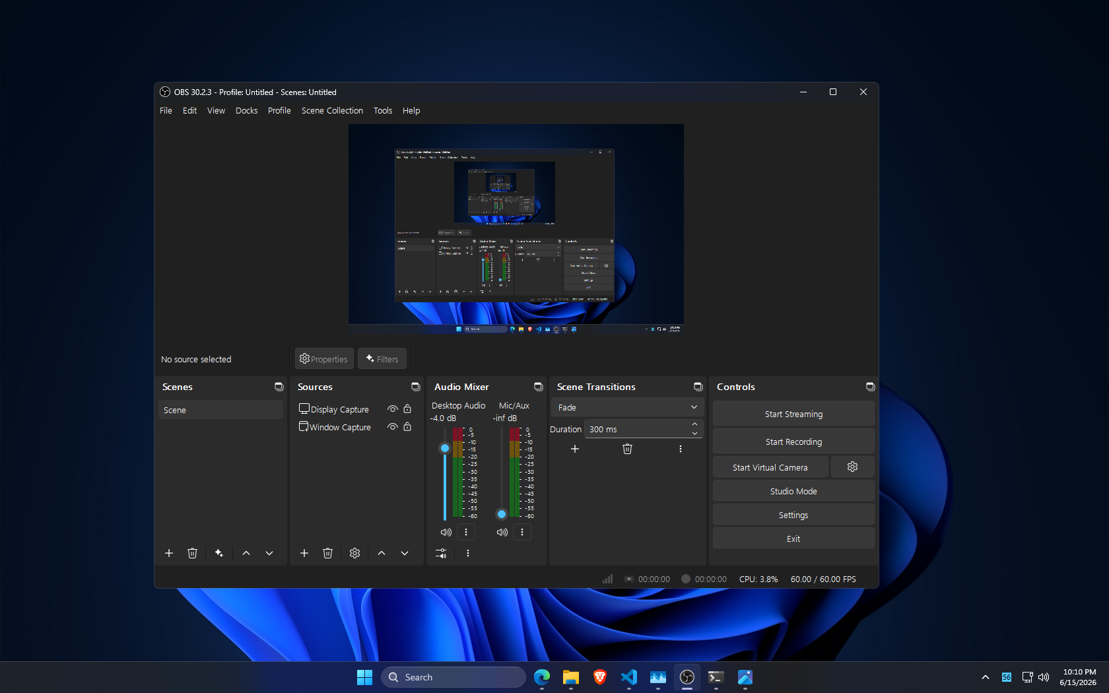Image resolution: width=1109 pixels, height=693 pixels.
Task: Pop out the Controls dock
Action: tap(871, 387)
